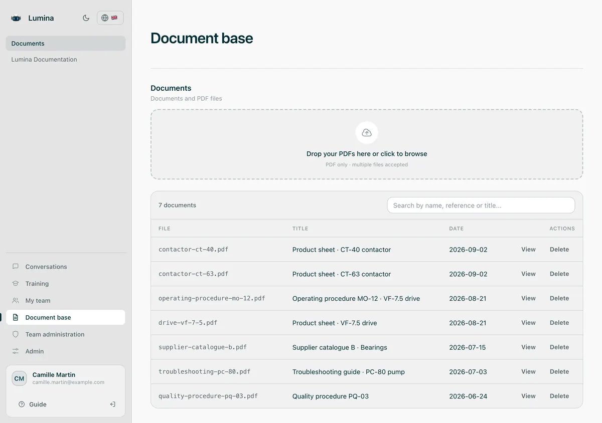Image resolution: width=602 pixels, height=423 pixels.
Task: Click the cloud upload icon
Action: coord(367,133)
